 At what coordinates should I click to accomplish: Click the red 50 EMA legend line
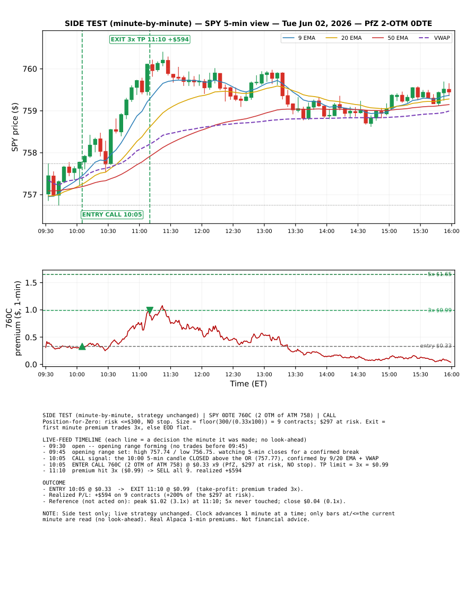point(378,38)
